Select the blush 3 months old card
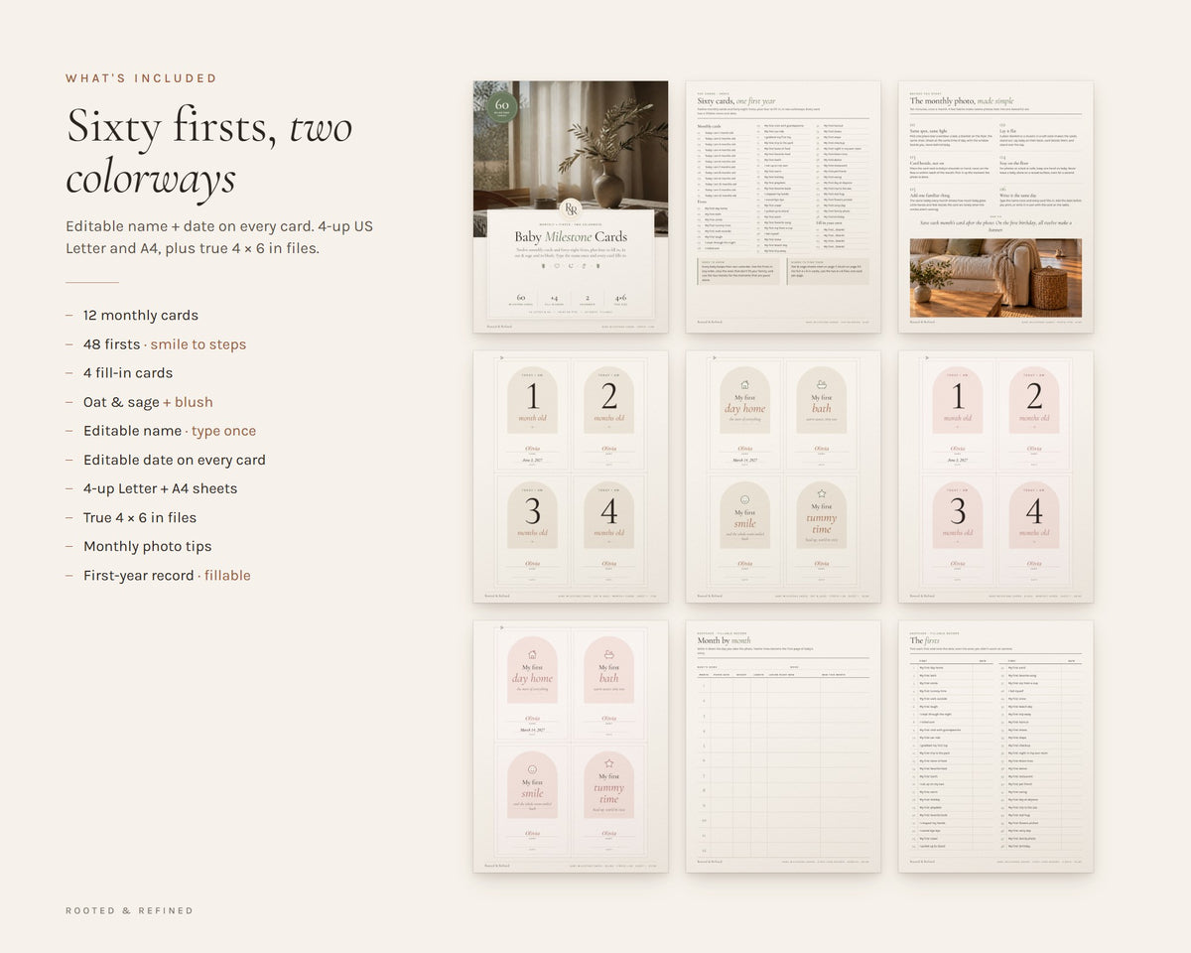Image resolution: width=1191 pixels, height=953 pixels. [958, 527]
